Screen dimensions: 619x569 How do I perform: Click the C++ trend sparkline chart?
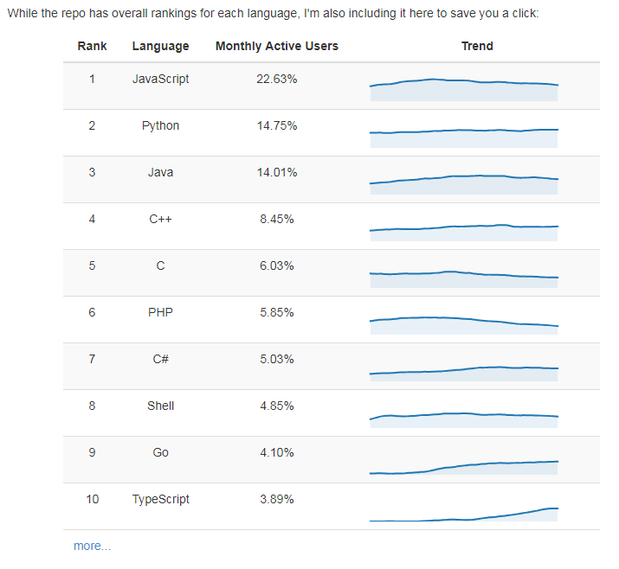pos(464,233)
